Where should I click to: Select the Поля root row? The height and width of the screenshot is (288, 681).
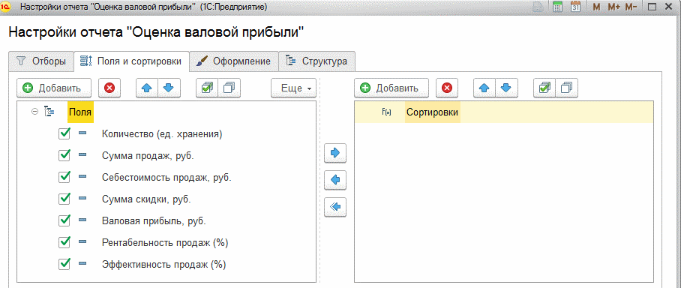(80, 112)
